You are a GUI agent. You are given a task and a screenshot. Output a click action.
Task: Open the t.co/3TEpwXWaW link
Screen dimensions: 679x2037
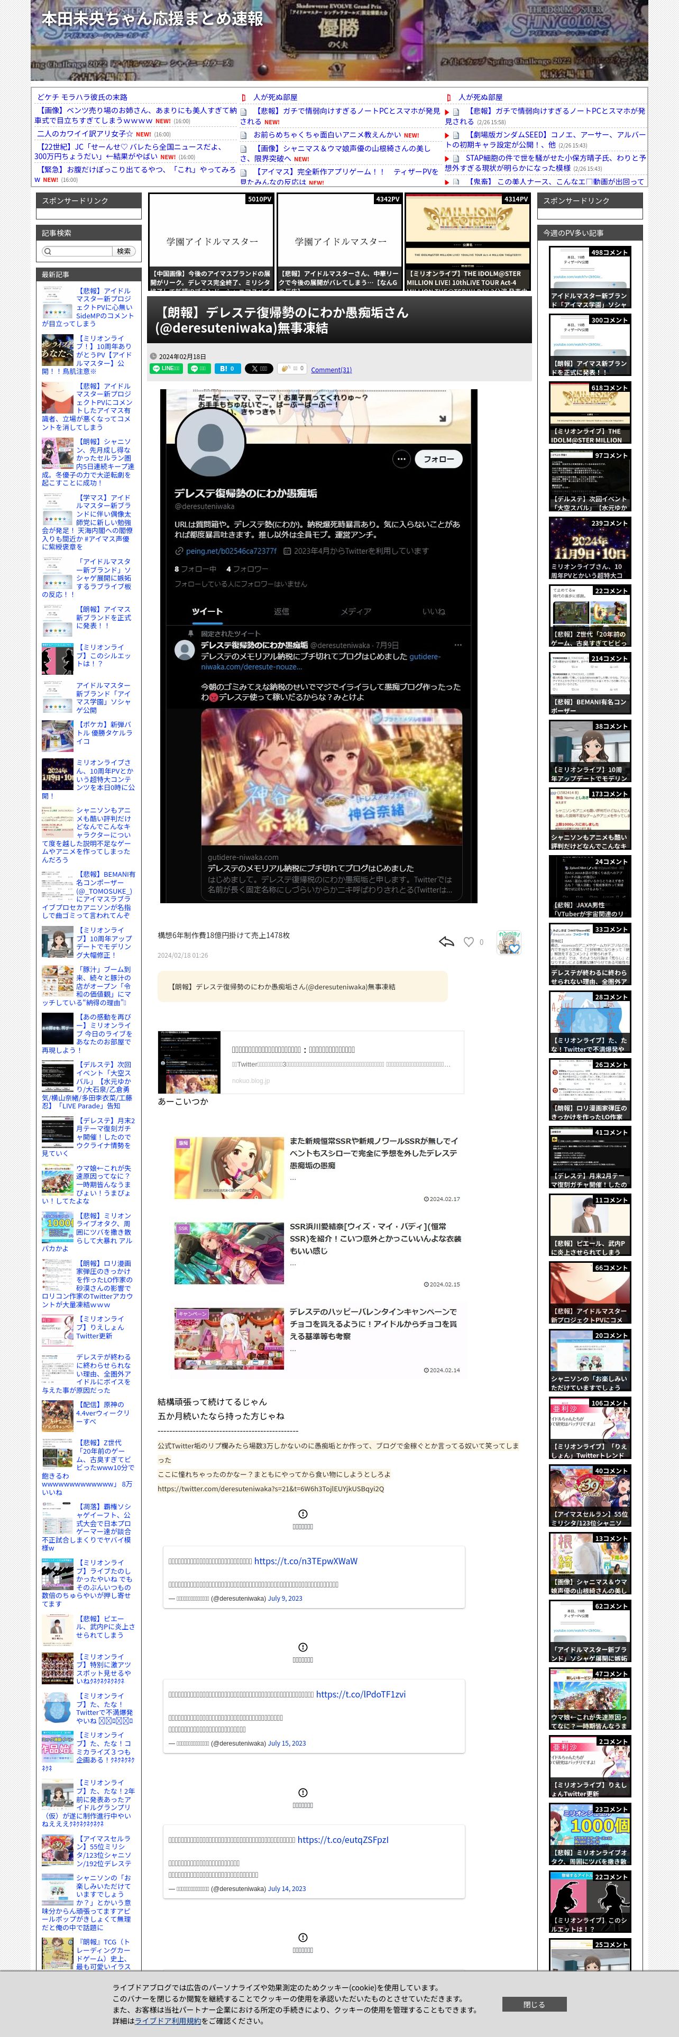[x=305, y=1561]
